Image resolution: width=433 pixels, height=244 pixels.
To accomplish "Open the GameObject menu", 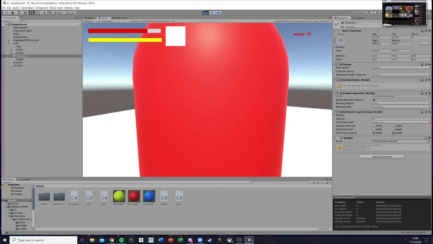I will click(27, 8).
